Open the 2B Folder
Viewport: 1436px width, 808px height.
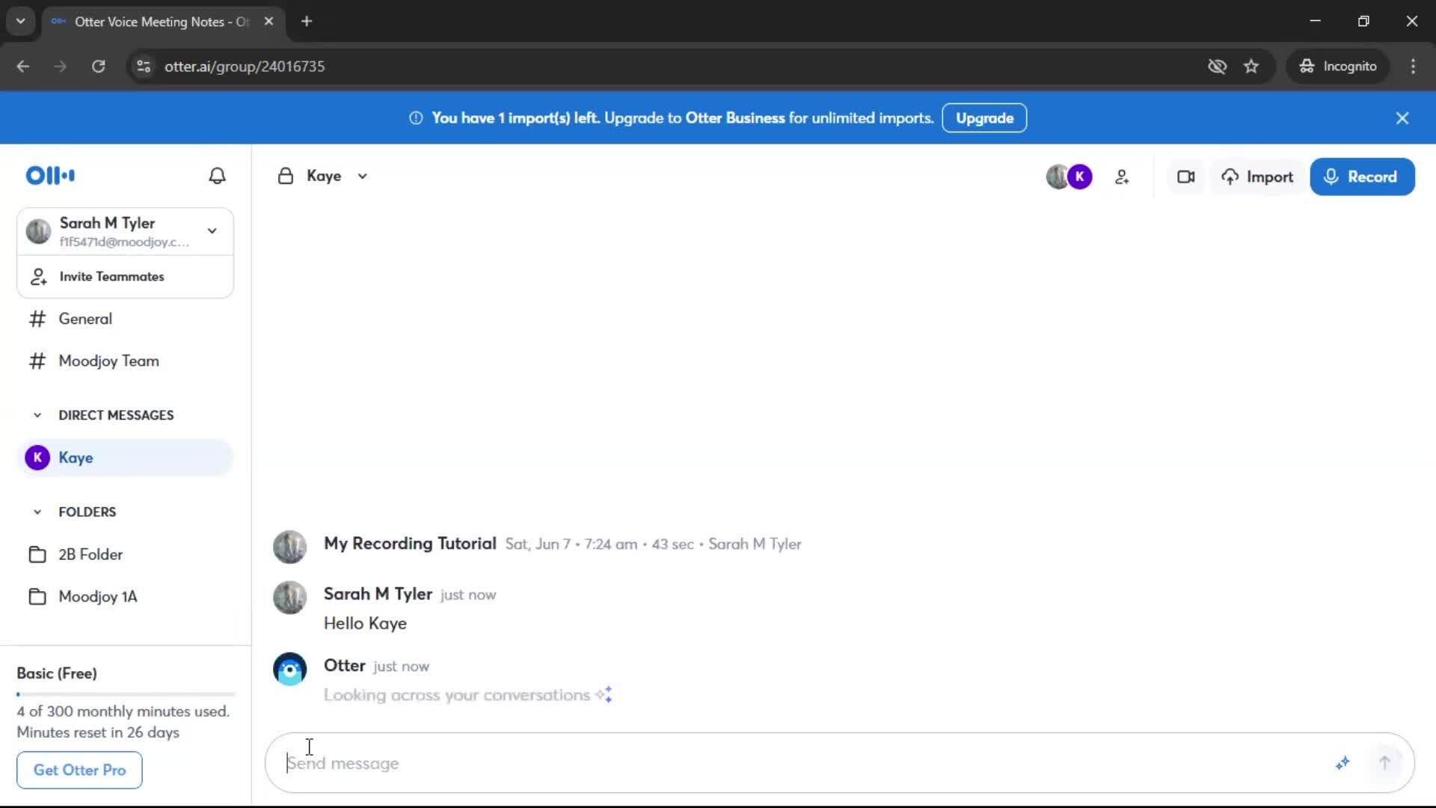[x=125, y=554]
